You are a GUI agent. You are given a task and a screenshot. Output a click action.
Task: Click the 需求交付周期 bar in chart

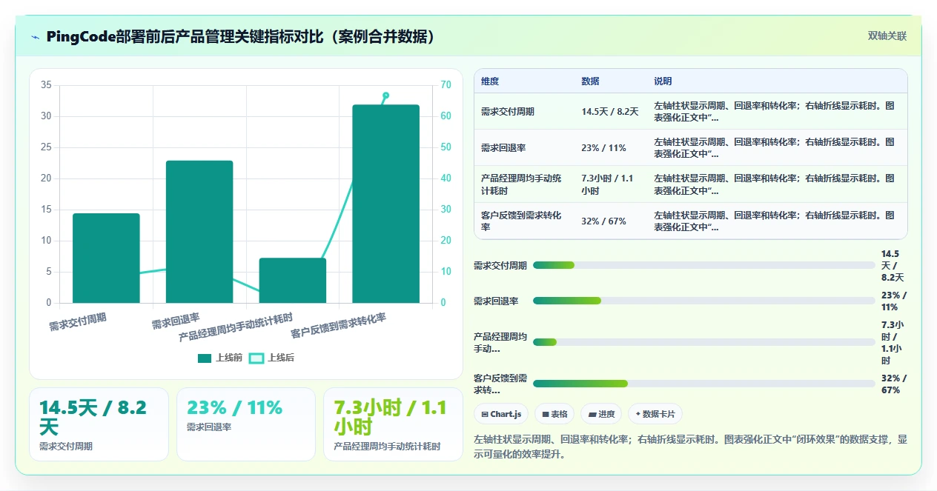(x=106, y=258)
